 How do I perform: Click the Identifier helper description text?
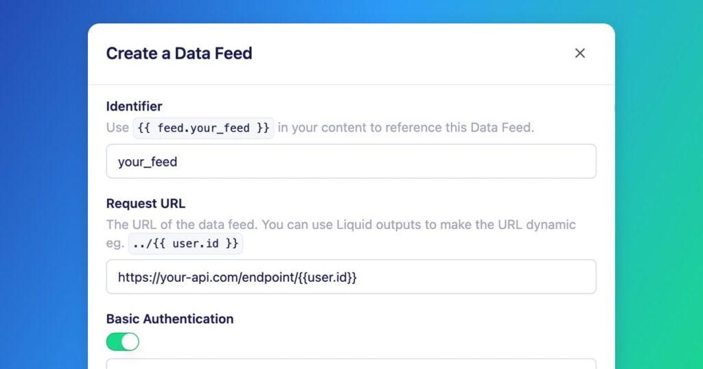pyautogui.click(x=412, y=128)
